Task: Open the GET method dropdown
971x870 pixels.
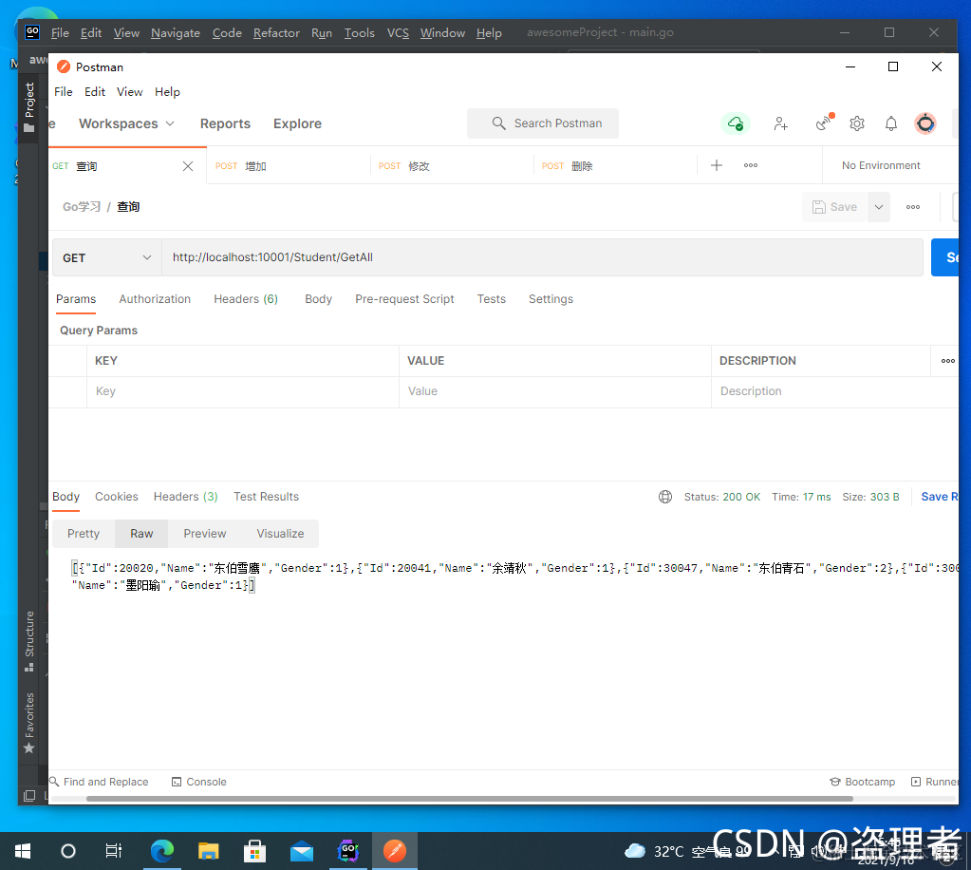Action: 107,257
